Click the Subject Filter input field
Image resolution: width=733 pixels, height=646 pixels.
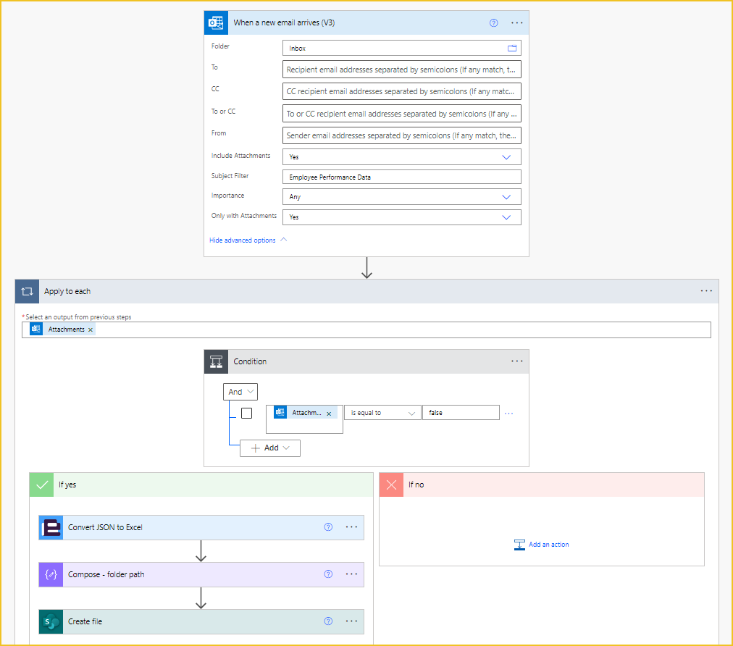click(401, 177)
